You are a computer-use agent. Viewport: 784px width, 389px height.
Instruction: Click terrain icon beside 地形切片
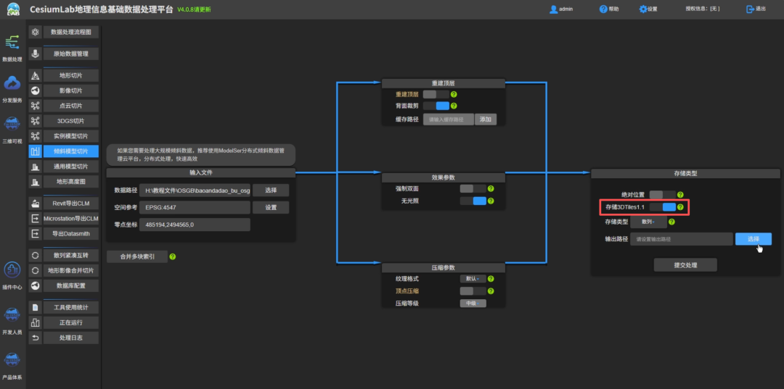click(x=35, y=76)
